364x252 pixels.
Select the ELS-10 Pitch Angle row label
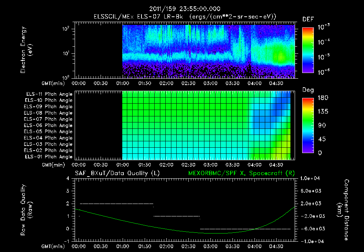(49, 100)
